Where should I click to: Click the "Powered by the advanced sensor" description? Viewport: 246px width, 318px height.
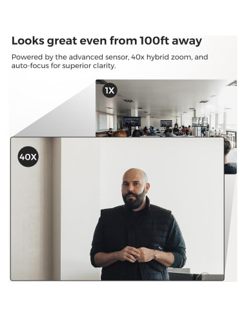pyautogui.click(x=110, y=61)
